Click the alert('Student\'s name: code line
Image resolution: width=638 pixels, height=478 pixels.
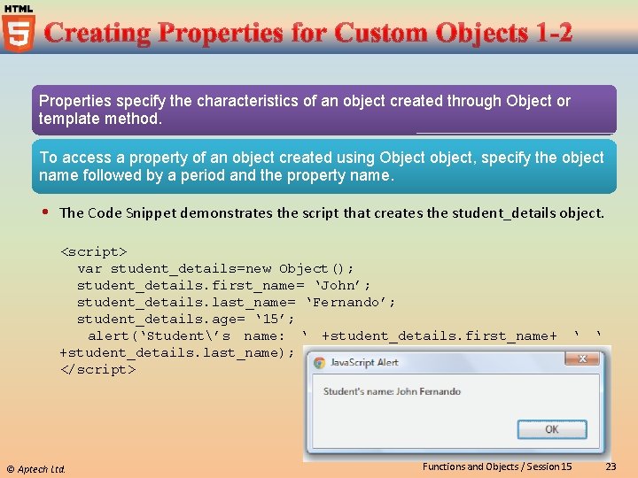point(344,336)
